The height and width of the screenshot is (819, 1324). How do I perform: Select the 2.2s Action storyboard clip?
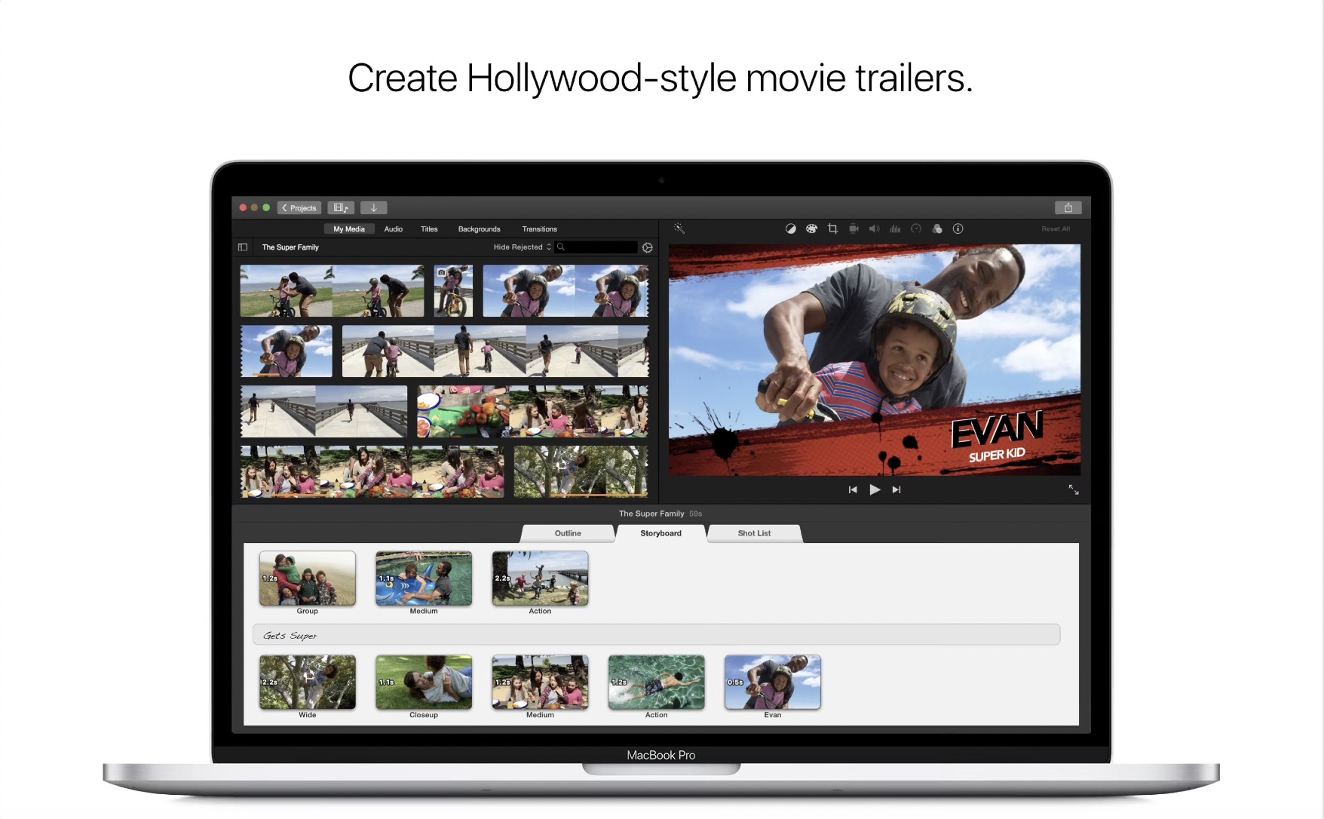pos(540,578)
